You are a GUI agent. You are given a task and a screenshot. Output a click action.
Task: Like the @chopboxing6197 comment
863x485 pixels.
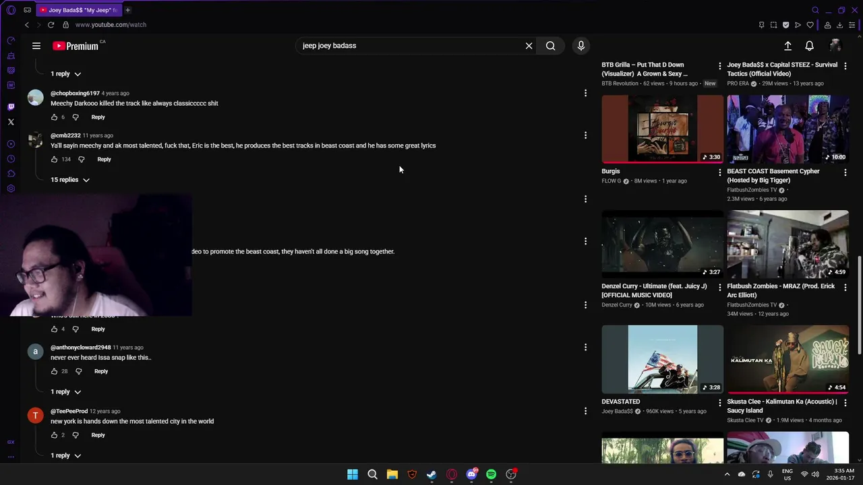click(x=54, y=117)
